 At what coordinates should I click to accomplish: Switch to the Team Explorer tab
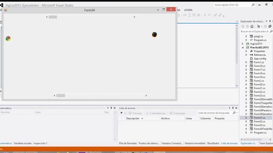click(x=266, y=143)
